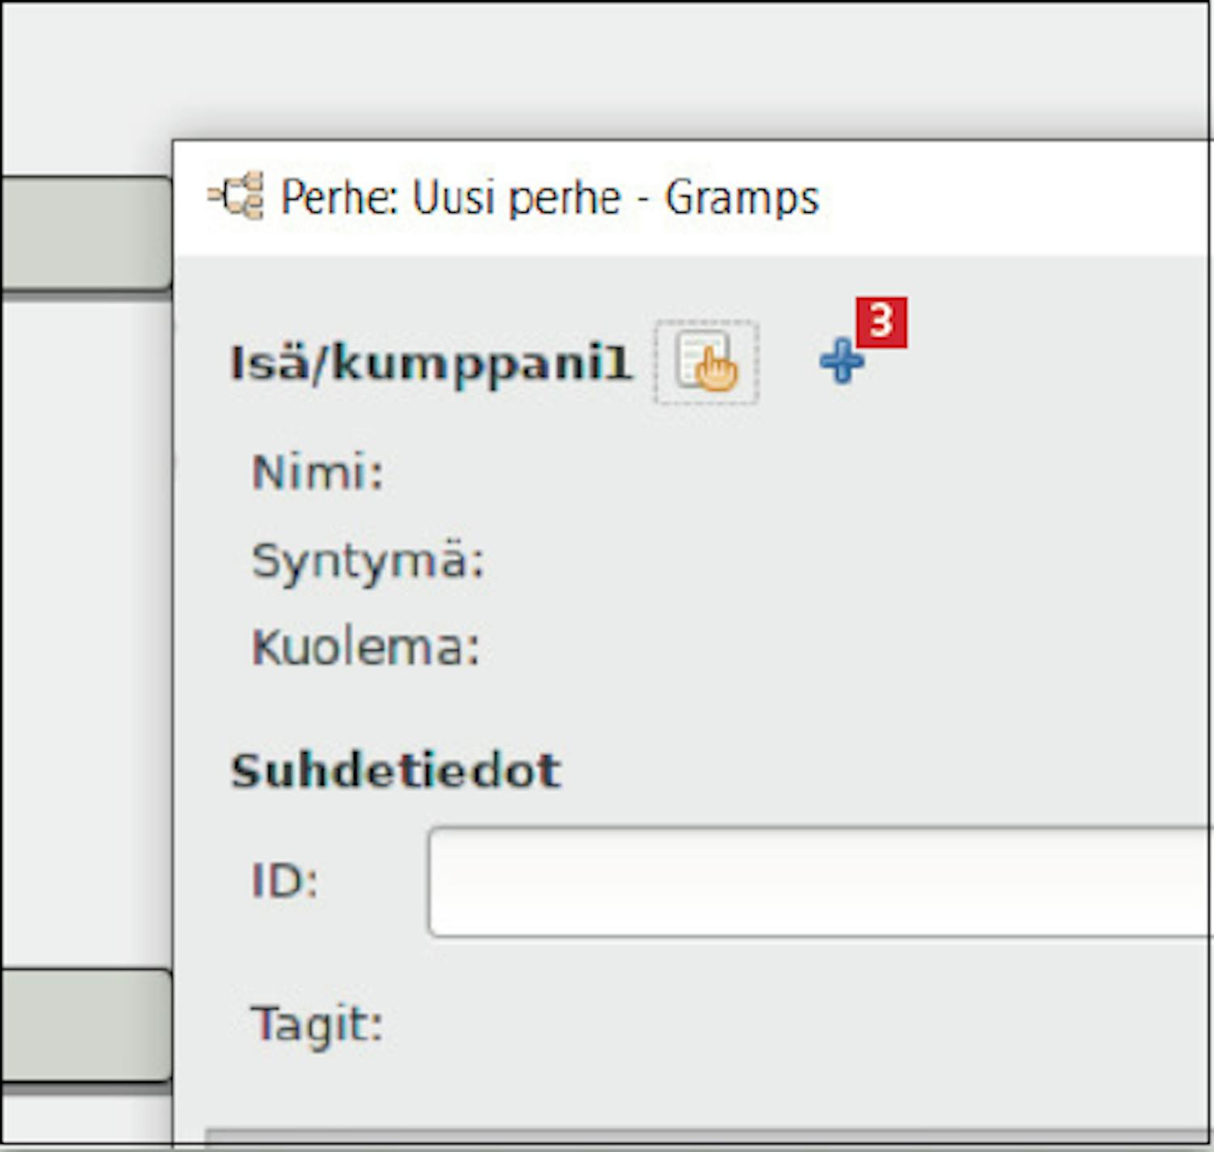Click the "Perhe: Uusi perhe - Gramps" title
The width and height of the screenshot is (1214, 1152).
(x=550, y=198)
